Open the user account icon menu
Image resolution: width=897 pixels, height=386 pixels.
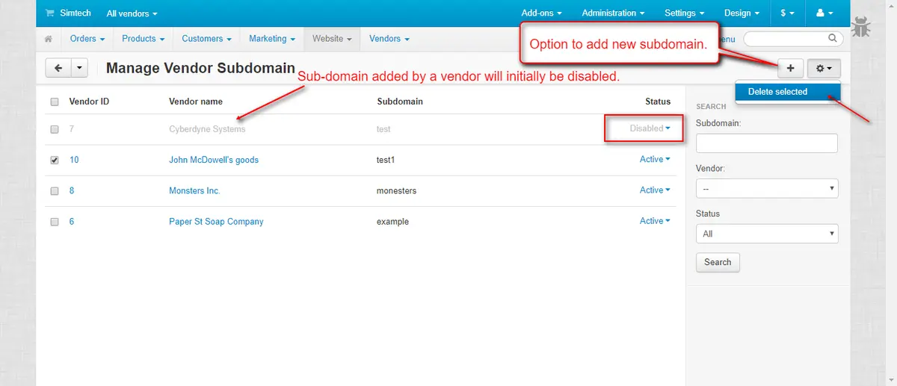coord(824,13)
